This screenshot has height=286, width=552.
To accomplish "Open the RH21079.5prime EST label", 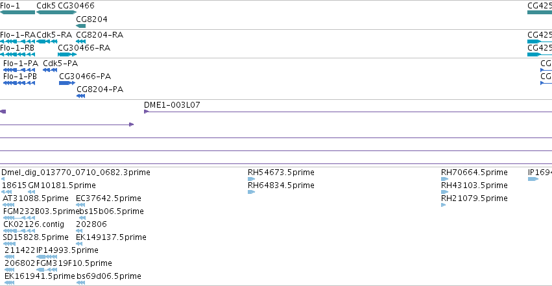I will pos(475,198).
